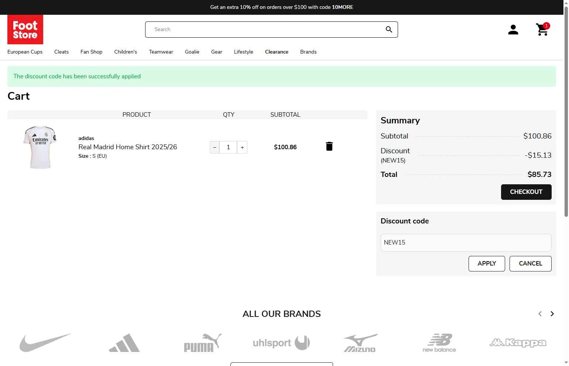Open the Cleats menu
569x366 pixels.
coord(61,52)
